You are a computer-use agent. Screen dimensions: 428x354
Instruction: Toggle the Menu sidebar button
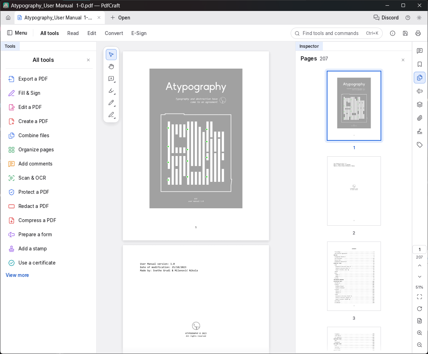[17, 33]
